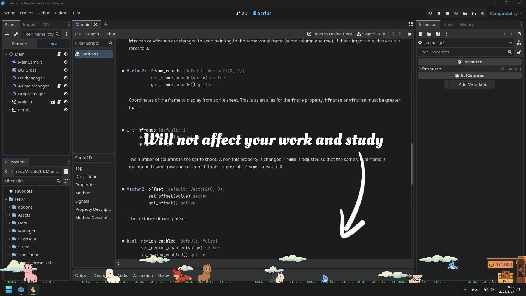Click the Instantiate Child Scene link icon

[x=16, y=34]
